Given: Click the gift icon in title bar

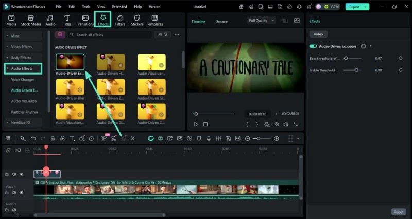Looking at the screenshot, I should 241,7.
